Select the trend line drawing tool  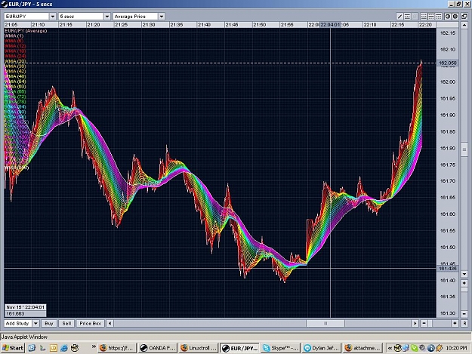(x=400, y=17)
